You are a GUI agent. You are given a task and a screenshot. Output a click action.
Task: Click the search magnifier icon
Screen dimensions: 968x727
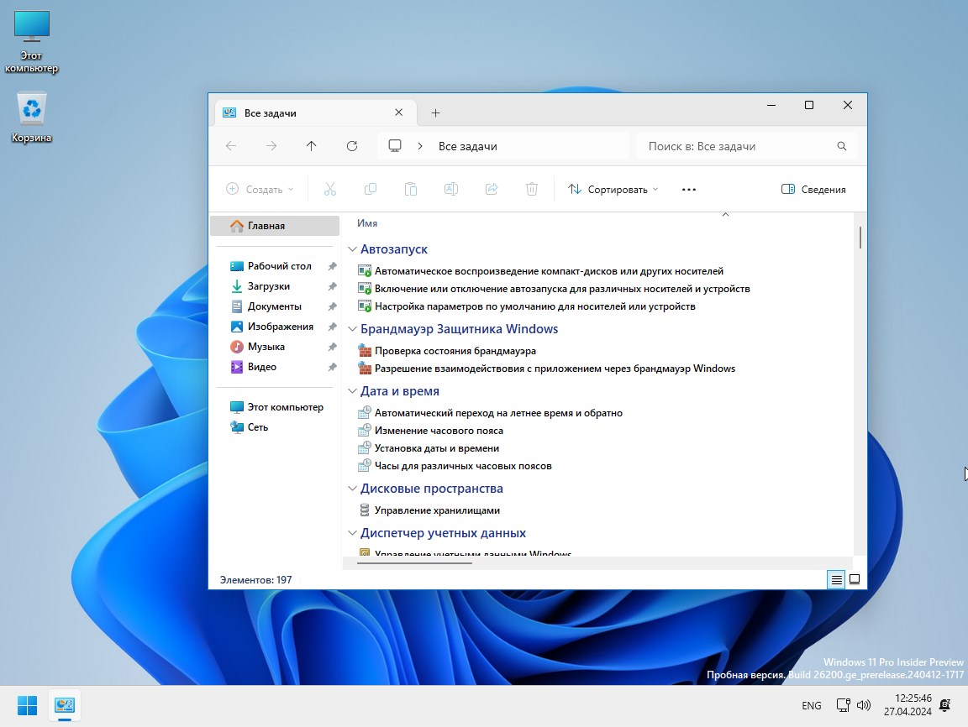[x=841, y=146]
